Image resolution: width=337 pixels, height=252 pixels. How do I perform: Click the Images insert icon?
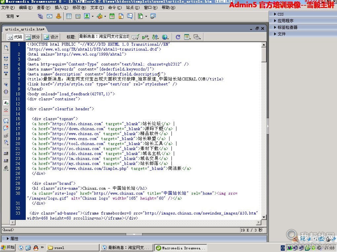[x=87, y=16]
